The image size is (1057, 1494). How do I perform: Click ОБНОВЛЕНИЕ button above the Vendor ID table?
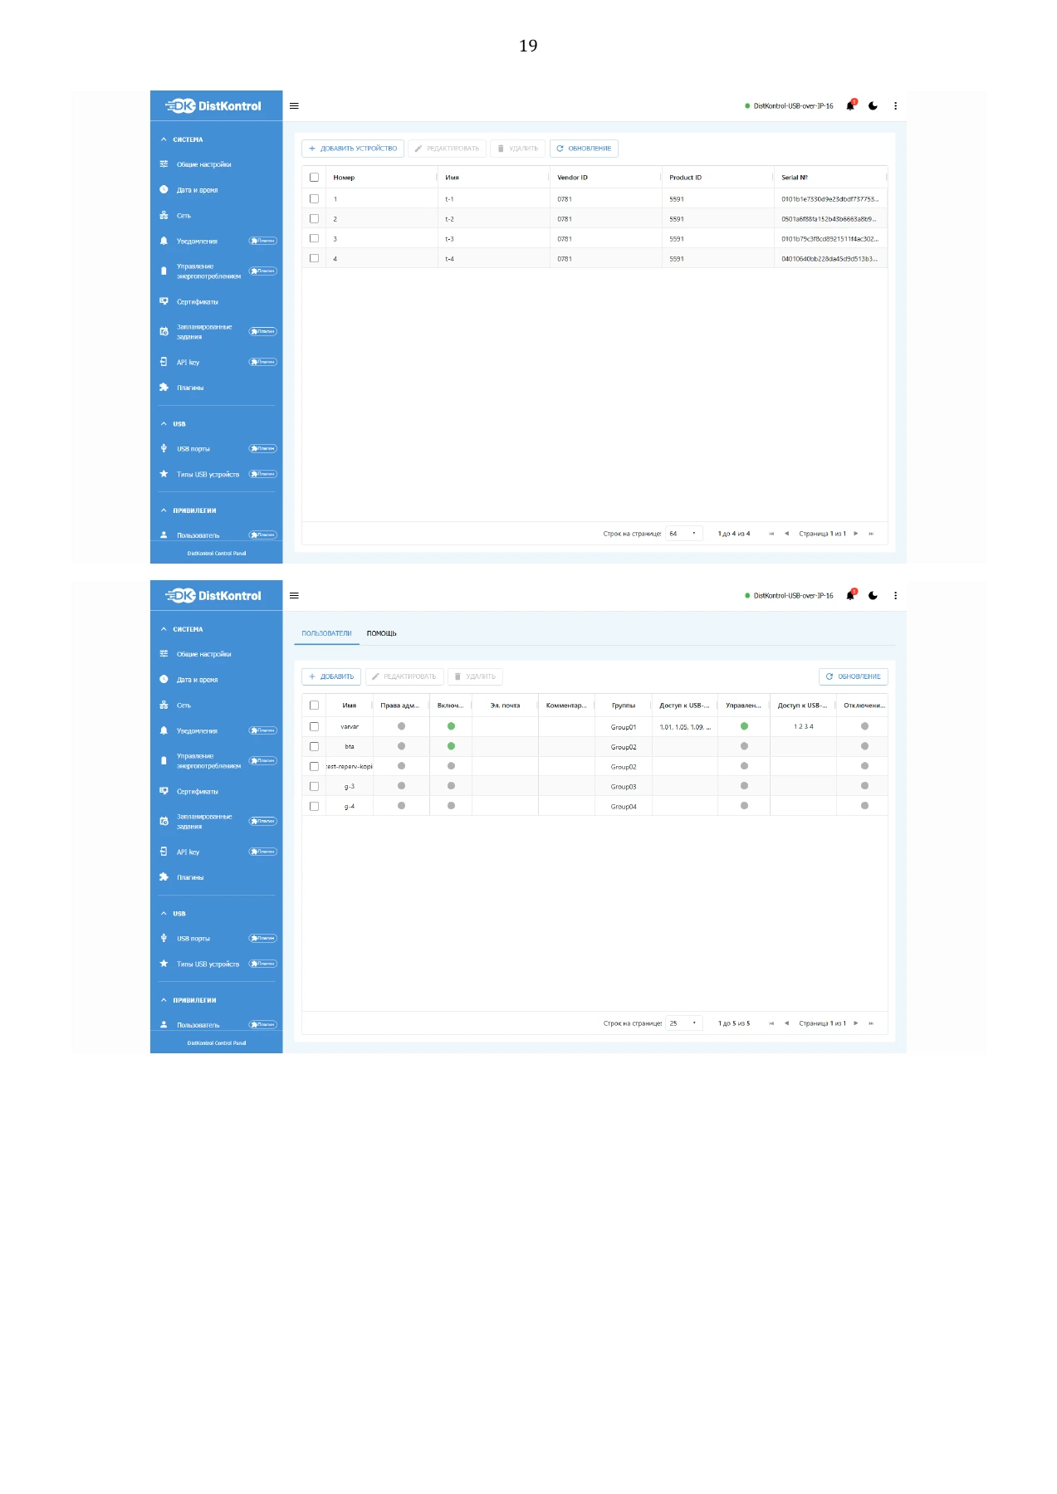(584, 149)
